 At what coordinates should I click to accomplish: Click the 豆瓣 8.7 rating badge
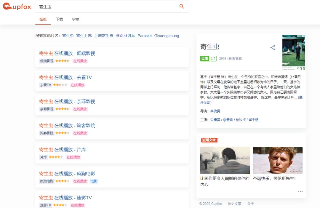click(208, 58)
